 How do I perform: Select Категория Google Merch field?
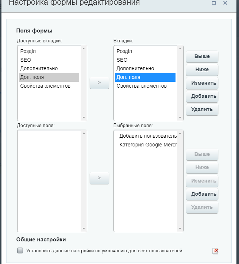(146, 145)
